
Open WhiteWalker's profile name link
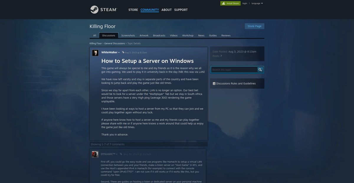coord(109,52)
